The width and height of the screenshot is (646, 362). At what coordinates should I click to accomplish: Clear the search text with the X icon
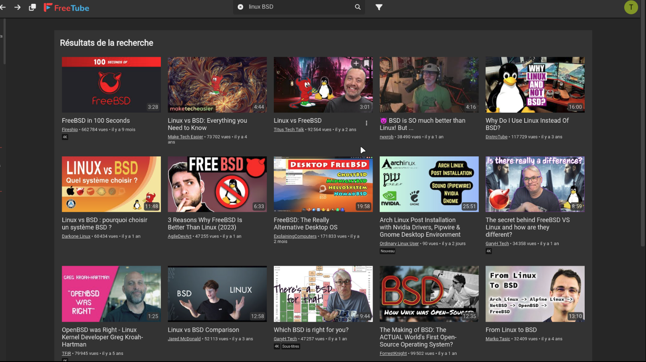(240, 7)
